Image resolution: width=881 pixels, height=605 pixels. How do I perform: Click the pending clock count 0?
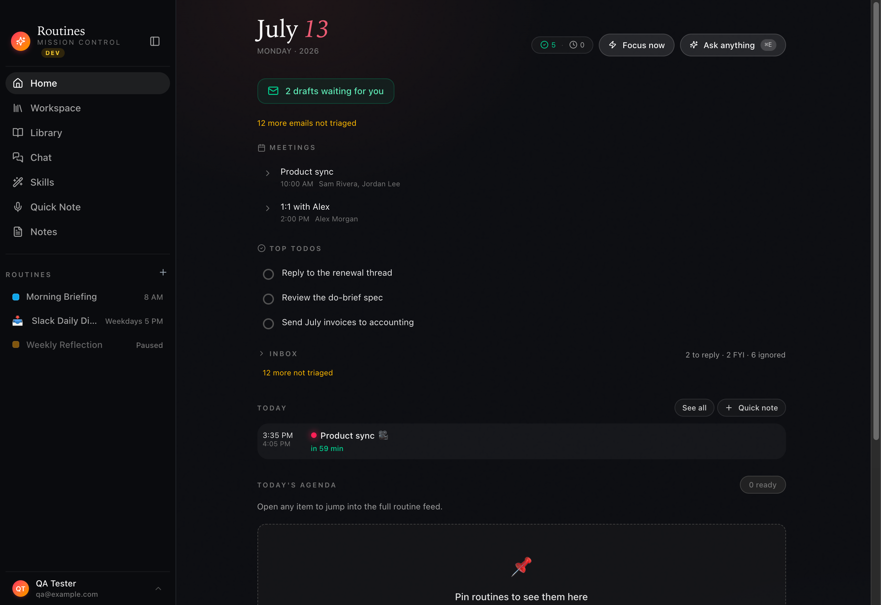coord(577,45)
